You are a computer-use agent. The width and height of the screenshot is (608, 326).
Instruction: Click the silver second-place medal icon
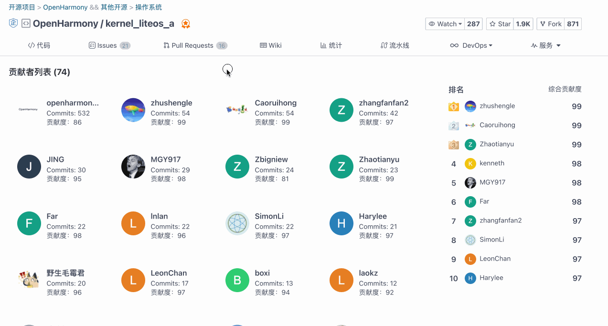tap(454, 126)
